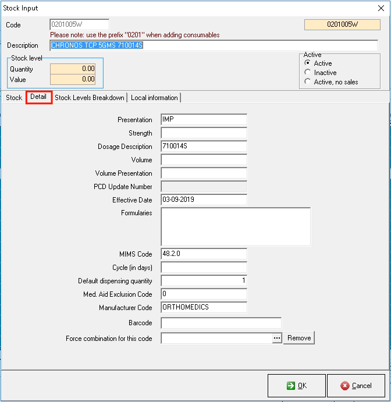Click into the Description text field
This screenshot has width=391, height=402.
[x=214, y=45]
